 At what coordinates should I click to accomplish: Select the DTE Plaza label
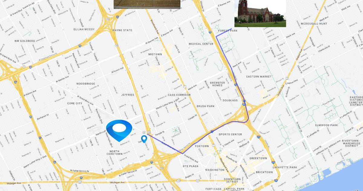coord(191,166)
